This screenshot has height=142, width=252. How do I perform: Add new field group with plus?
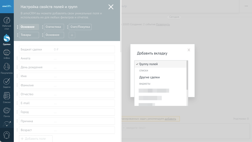pos(72,35)
